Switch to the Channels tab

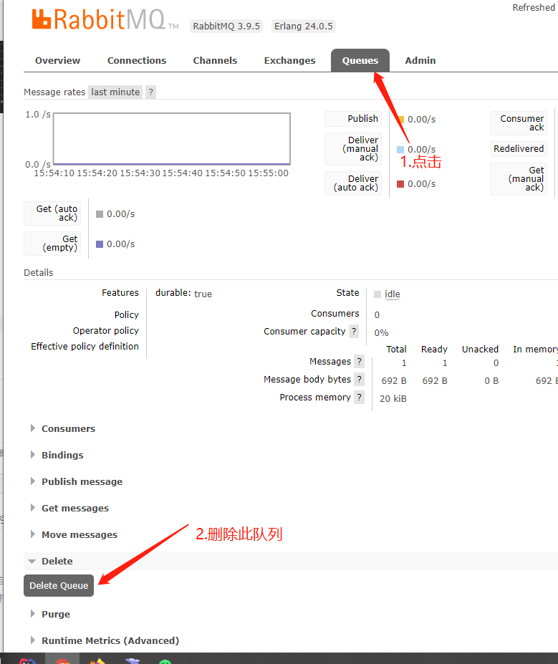[x=215, y=61]
